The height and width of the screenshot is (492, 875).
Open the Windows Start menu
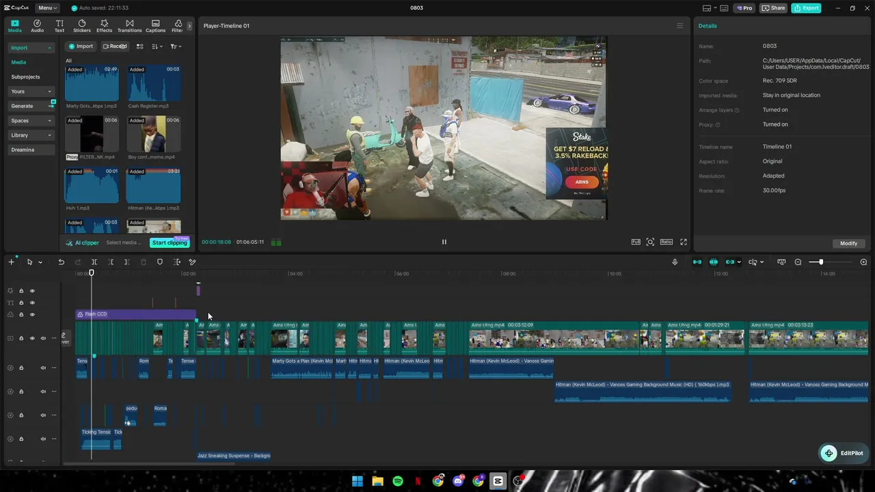358,481
